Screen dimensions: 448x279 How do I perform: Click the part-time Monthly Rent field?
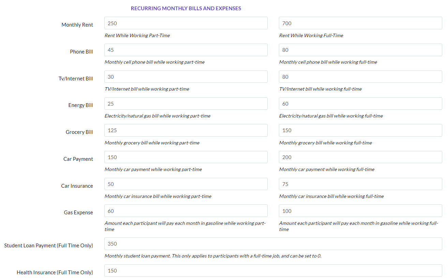(186, 23)
